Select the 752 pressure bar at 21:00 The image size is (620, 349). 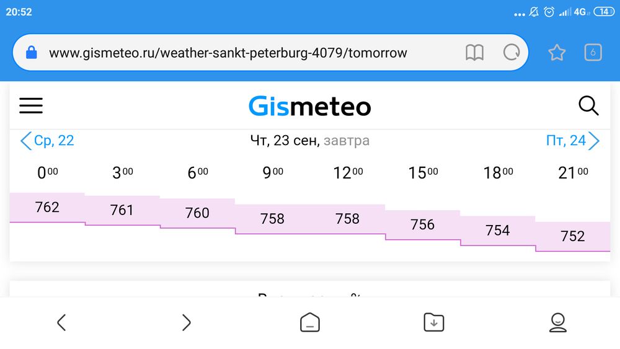pos(572,236)
